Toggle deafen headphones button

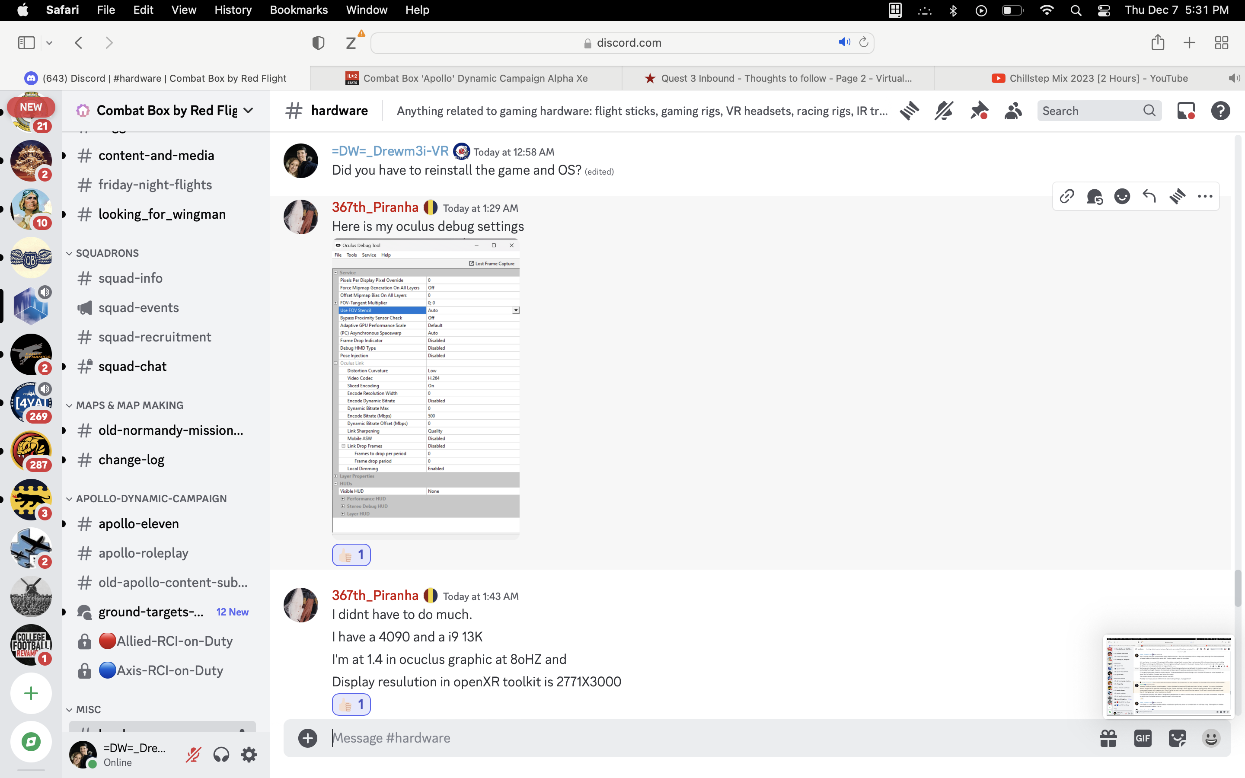click(x=221, y=755)
